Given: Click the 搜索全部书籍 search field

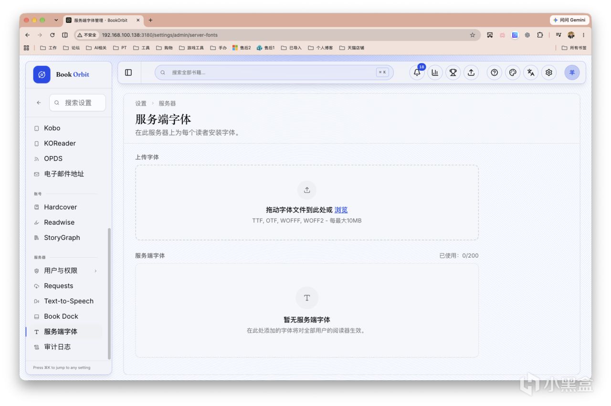Looking at the screenshot, I should pyautogui.click(x=274, y=73).
